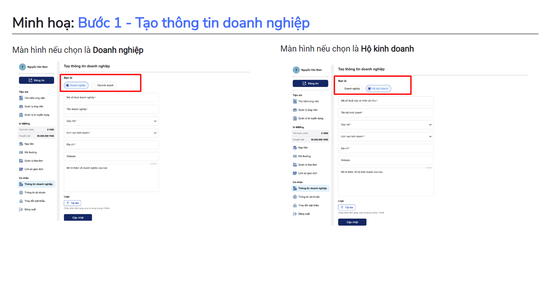This screenshot has width=552, height=302.
Task: Click Mã thưởng icon in Doanh nghiệp screen
Action: (21, 152)
